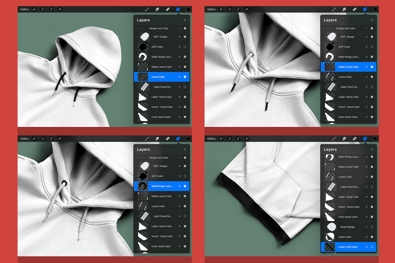This screenshot has width=395, height=263.
Task: Open the Adjustments magic wand menu
Action: (x=42, y=9)
